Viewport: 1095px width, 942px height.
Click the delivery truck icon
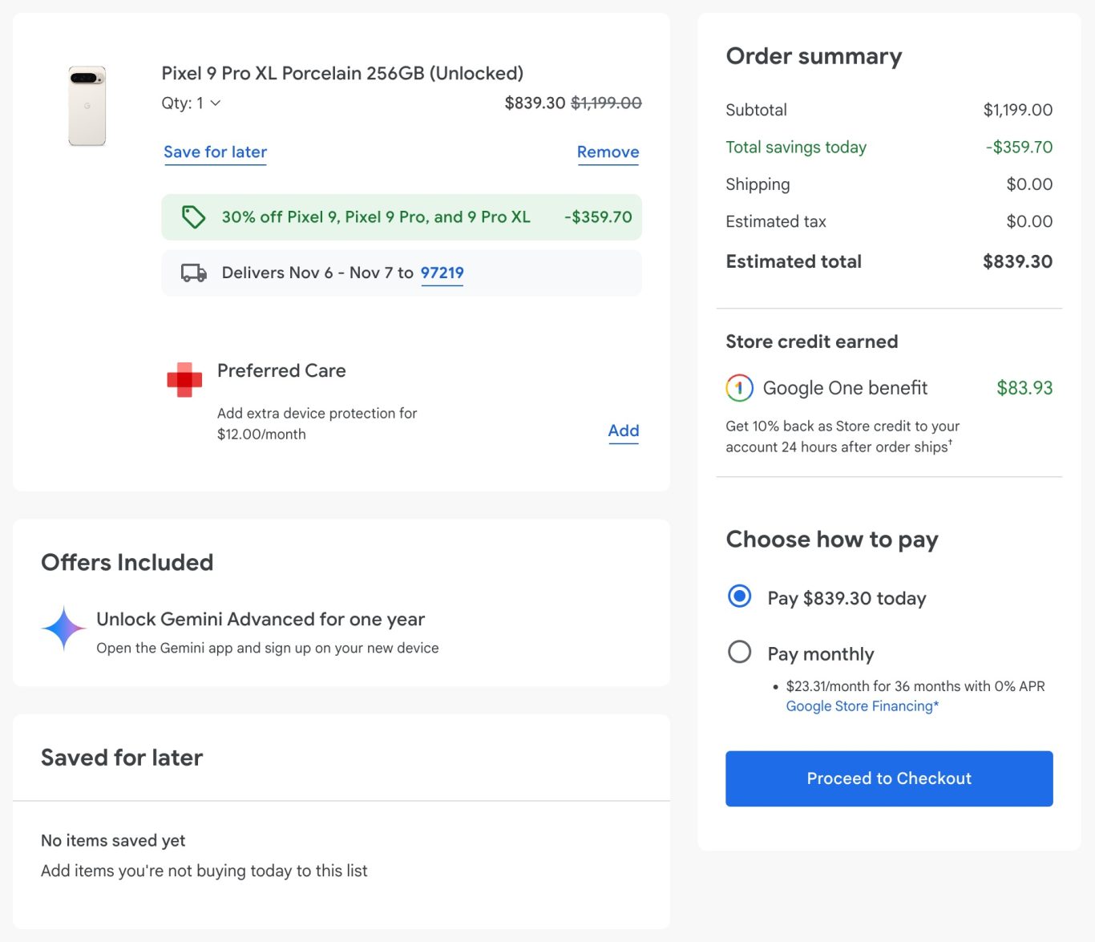[x=193, y=273]
